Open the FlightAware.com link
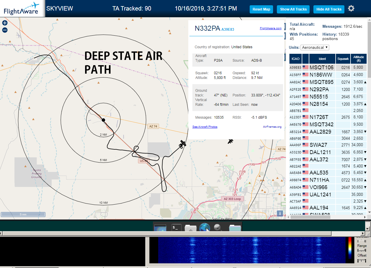Image resolution: width=371 pixels, height=268 pixels. (x=270, y=28)
